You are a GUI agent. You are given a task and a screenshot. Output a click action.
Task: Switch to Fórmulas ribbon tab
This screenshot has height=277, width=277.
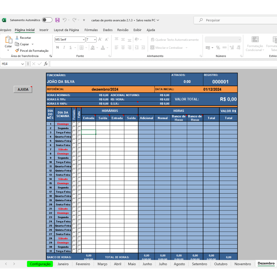click(91, 30)
